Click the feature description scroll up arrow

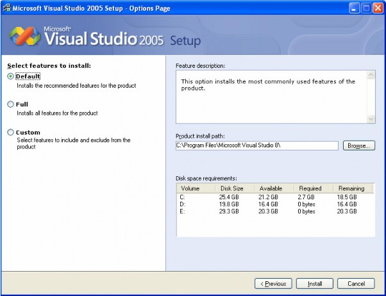[x=371, y=76]
